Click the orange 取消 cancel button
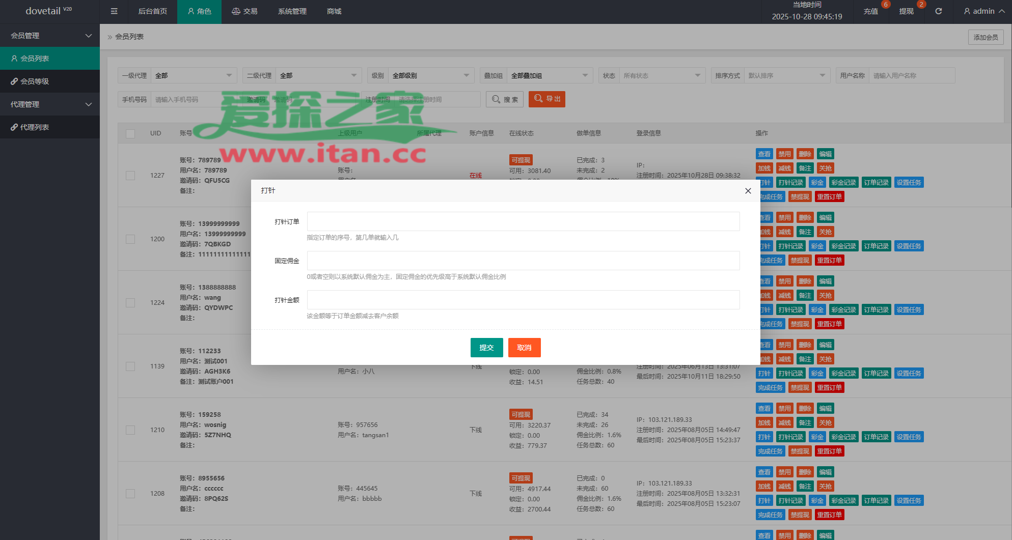Image resolution: width=1012 pixels, height=540 pixels. coord(524,348)
